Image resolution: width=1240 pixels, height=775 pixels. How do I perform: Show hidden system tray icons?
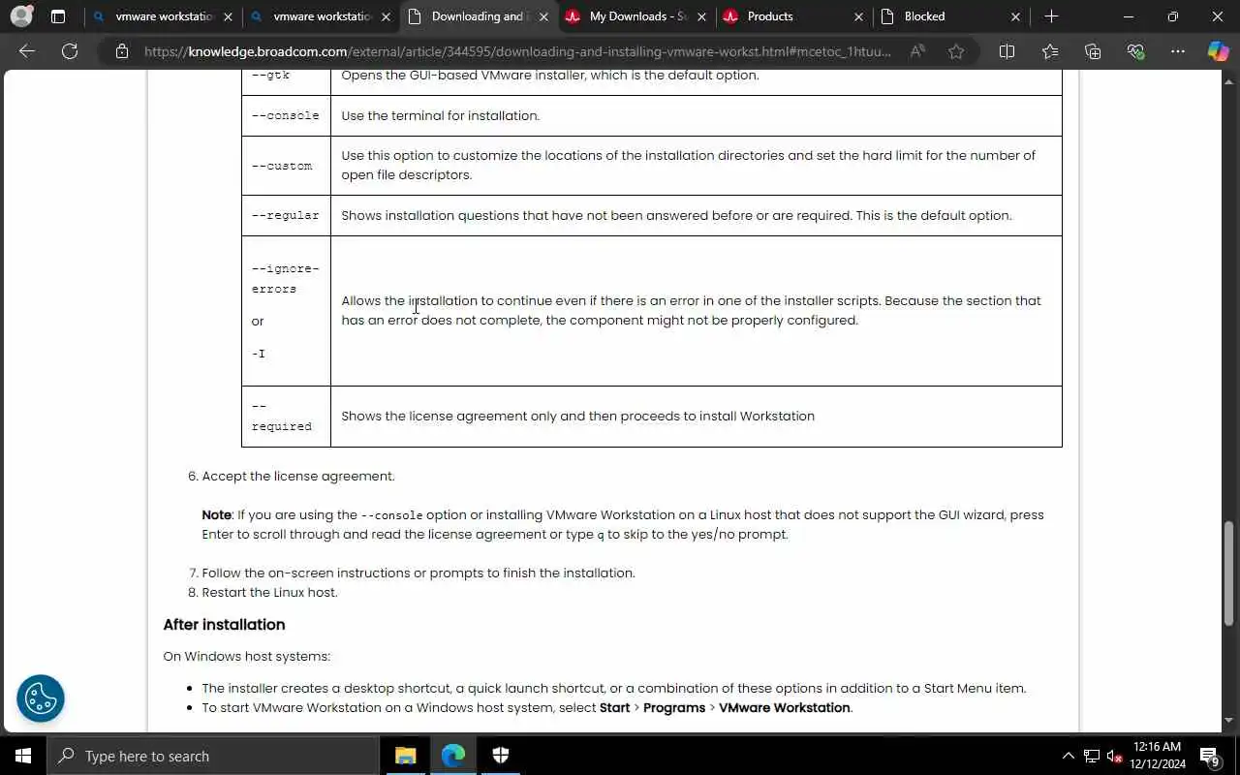(x=1069, y=756)
